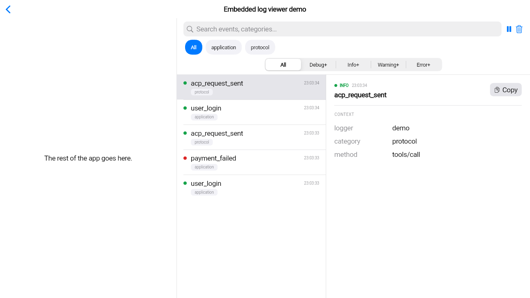
Task: Click the Embedded log viewer demo title
Action: 265,9
